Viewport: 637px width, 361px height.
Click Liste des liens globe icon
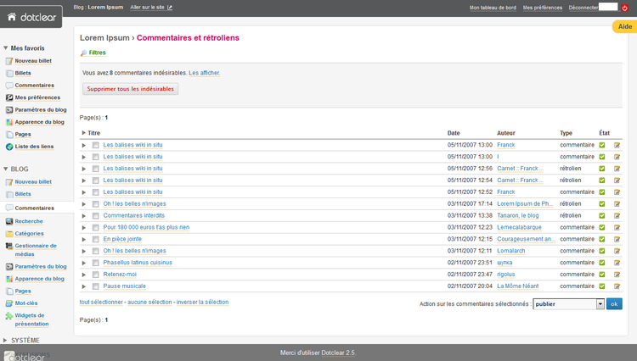point(8,147)
